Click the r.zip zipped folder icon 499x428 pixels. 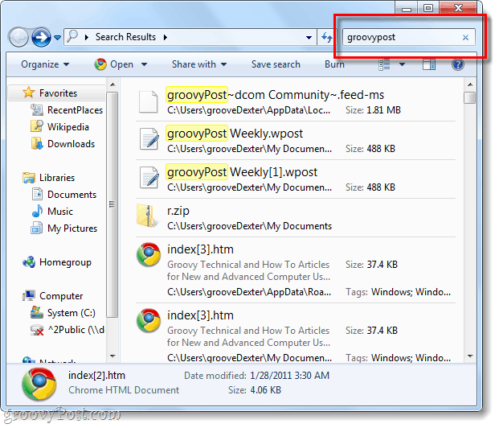[x=146, y=216]
